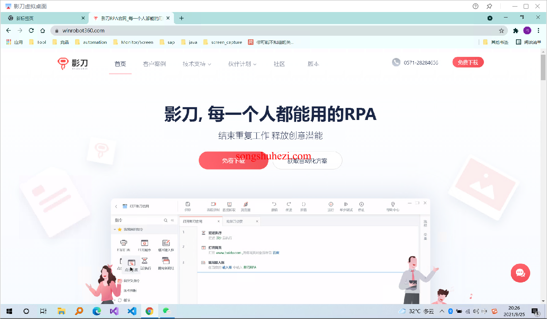Expand the 伙伴计划 dropdown menu
Viewport: 547px width, 319px height.
[x=243, y=64]
